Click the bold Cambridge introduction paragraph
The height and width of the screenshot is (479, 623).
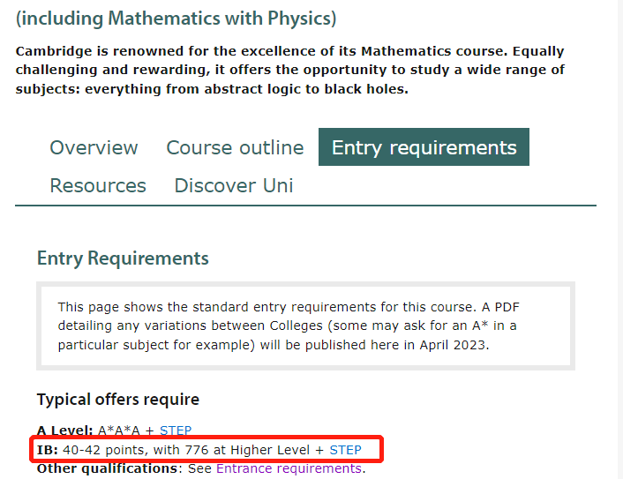(290, 70)
